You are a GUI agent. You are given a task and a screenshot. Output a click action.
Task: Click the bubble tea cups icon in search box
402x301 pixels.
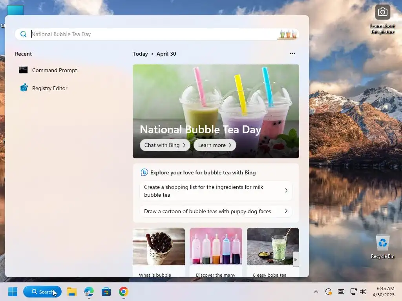pos(288,34)
